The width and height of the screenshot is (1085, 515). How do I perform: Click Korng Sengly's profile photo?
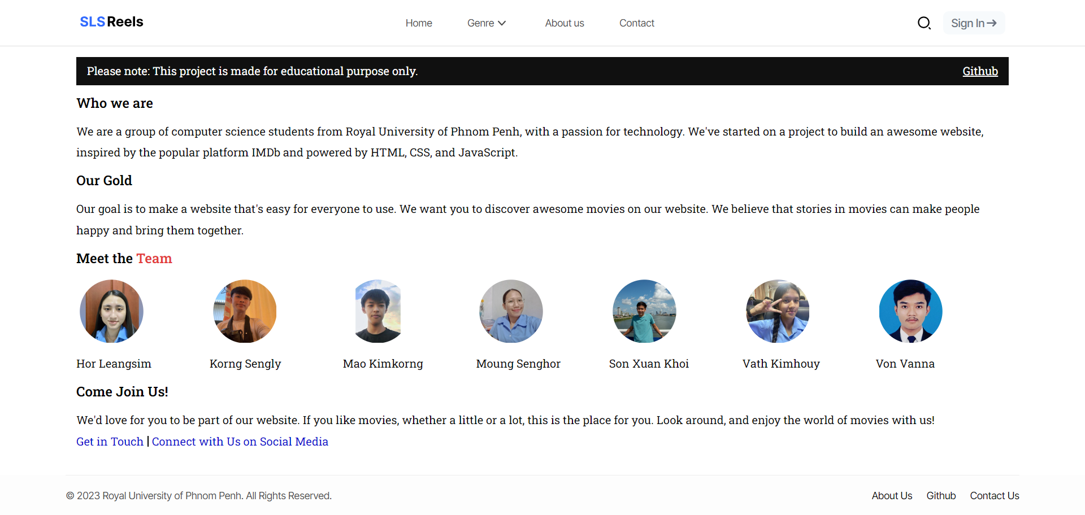click(x=245, y=311)
